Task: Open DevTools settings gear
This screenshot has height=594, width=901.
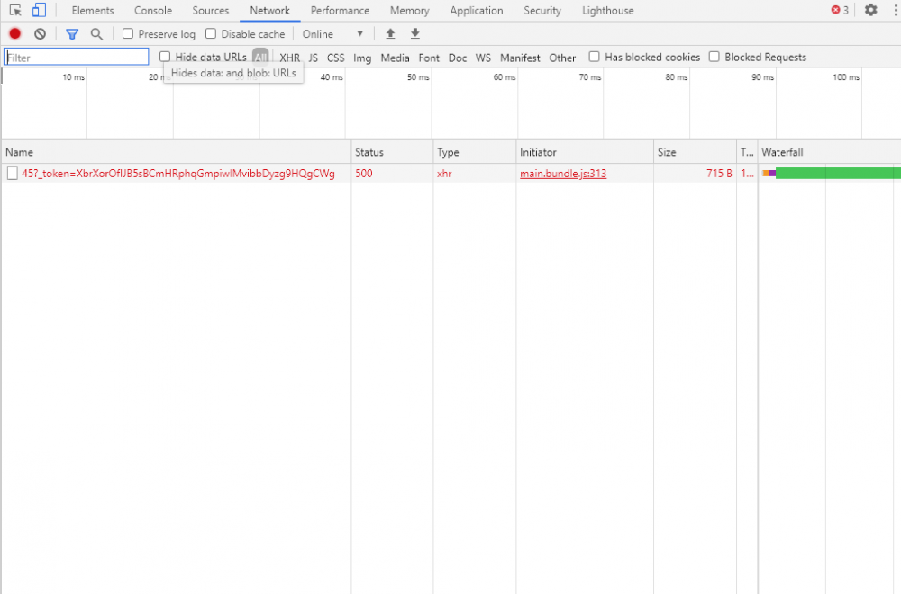Action: pyautogui.click(x=870, y=10)
